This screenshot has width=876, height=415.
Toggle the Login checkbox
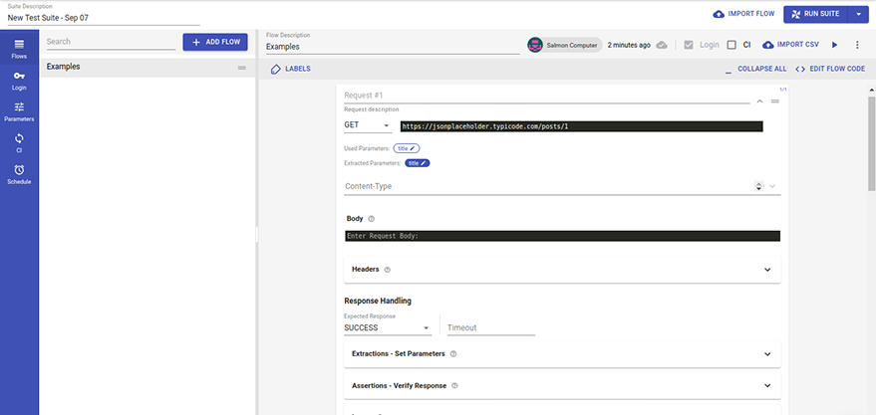[689, 45]
